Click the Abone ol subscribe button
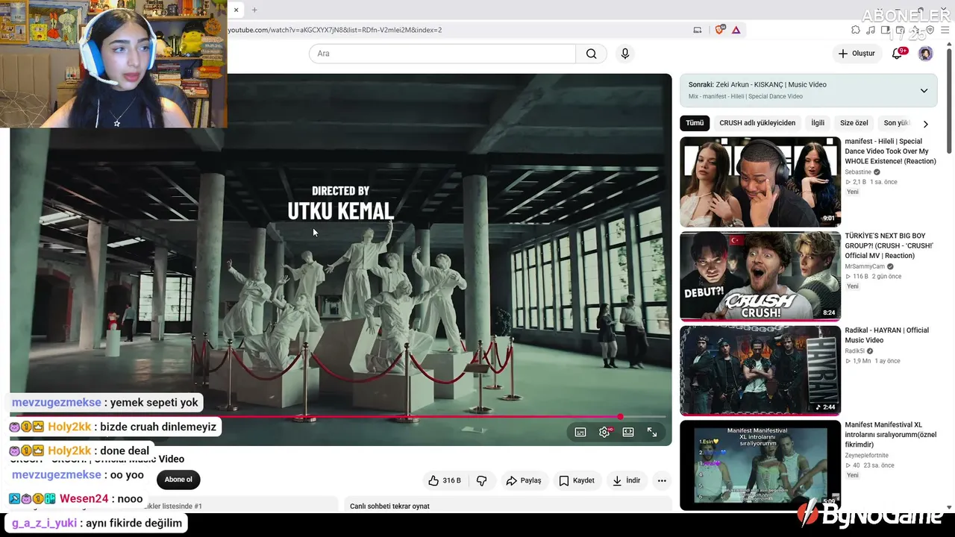 [178, 480]
